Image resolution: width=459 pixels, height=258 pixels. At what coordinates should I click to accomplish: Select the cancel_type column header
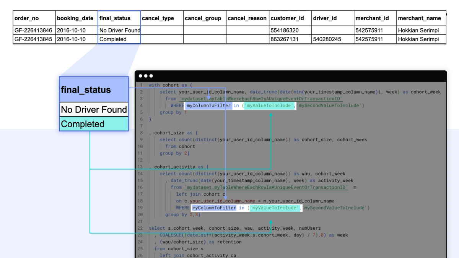coord(158,18)
